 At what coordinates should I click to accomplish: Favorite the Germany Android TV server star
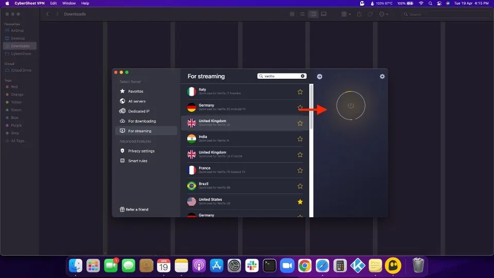click(300, 107)
